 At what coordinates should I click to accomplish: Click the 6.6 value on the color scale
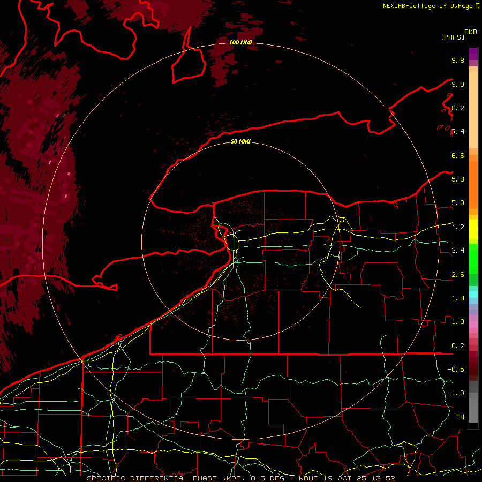[458, 155]
